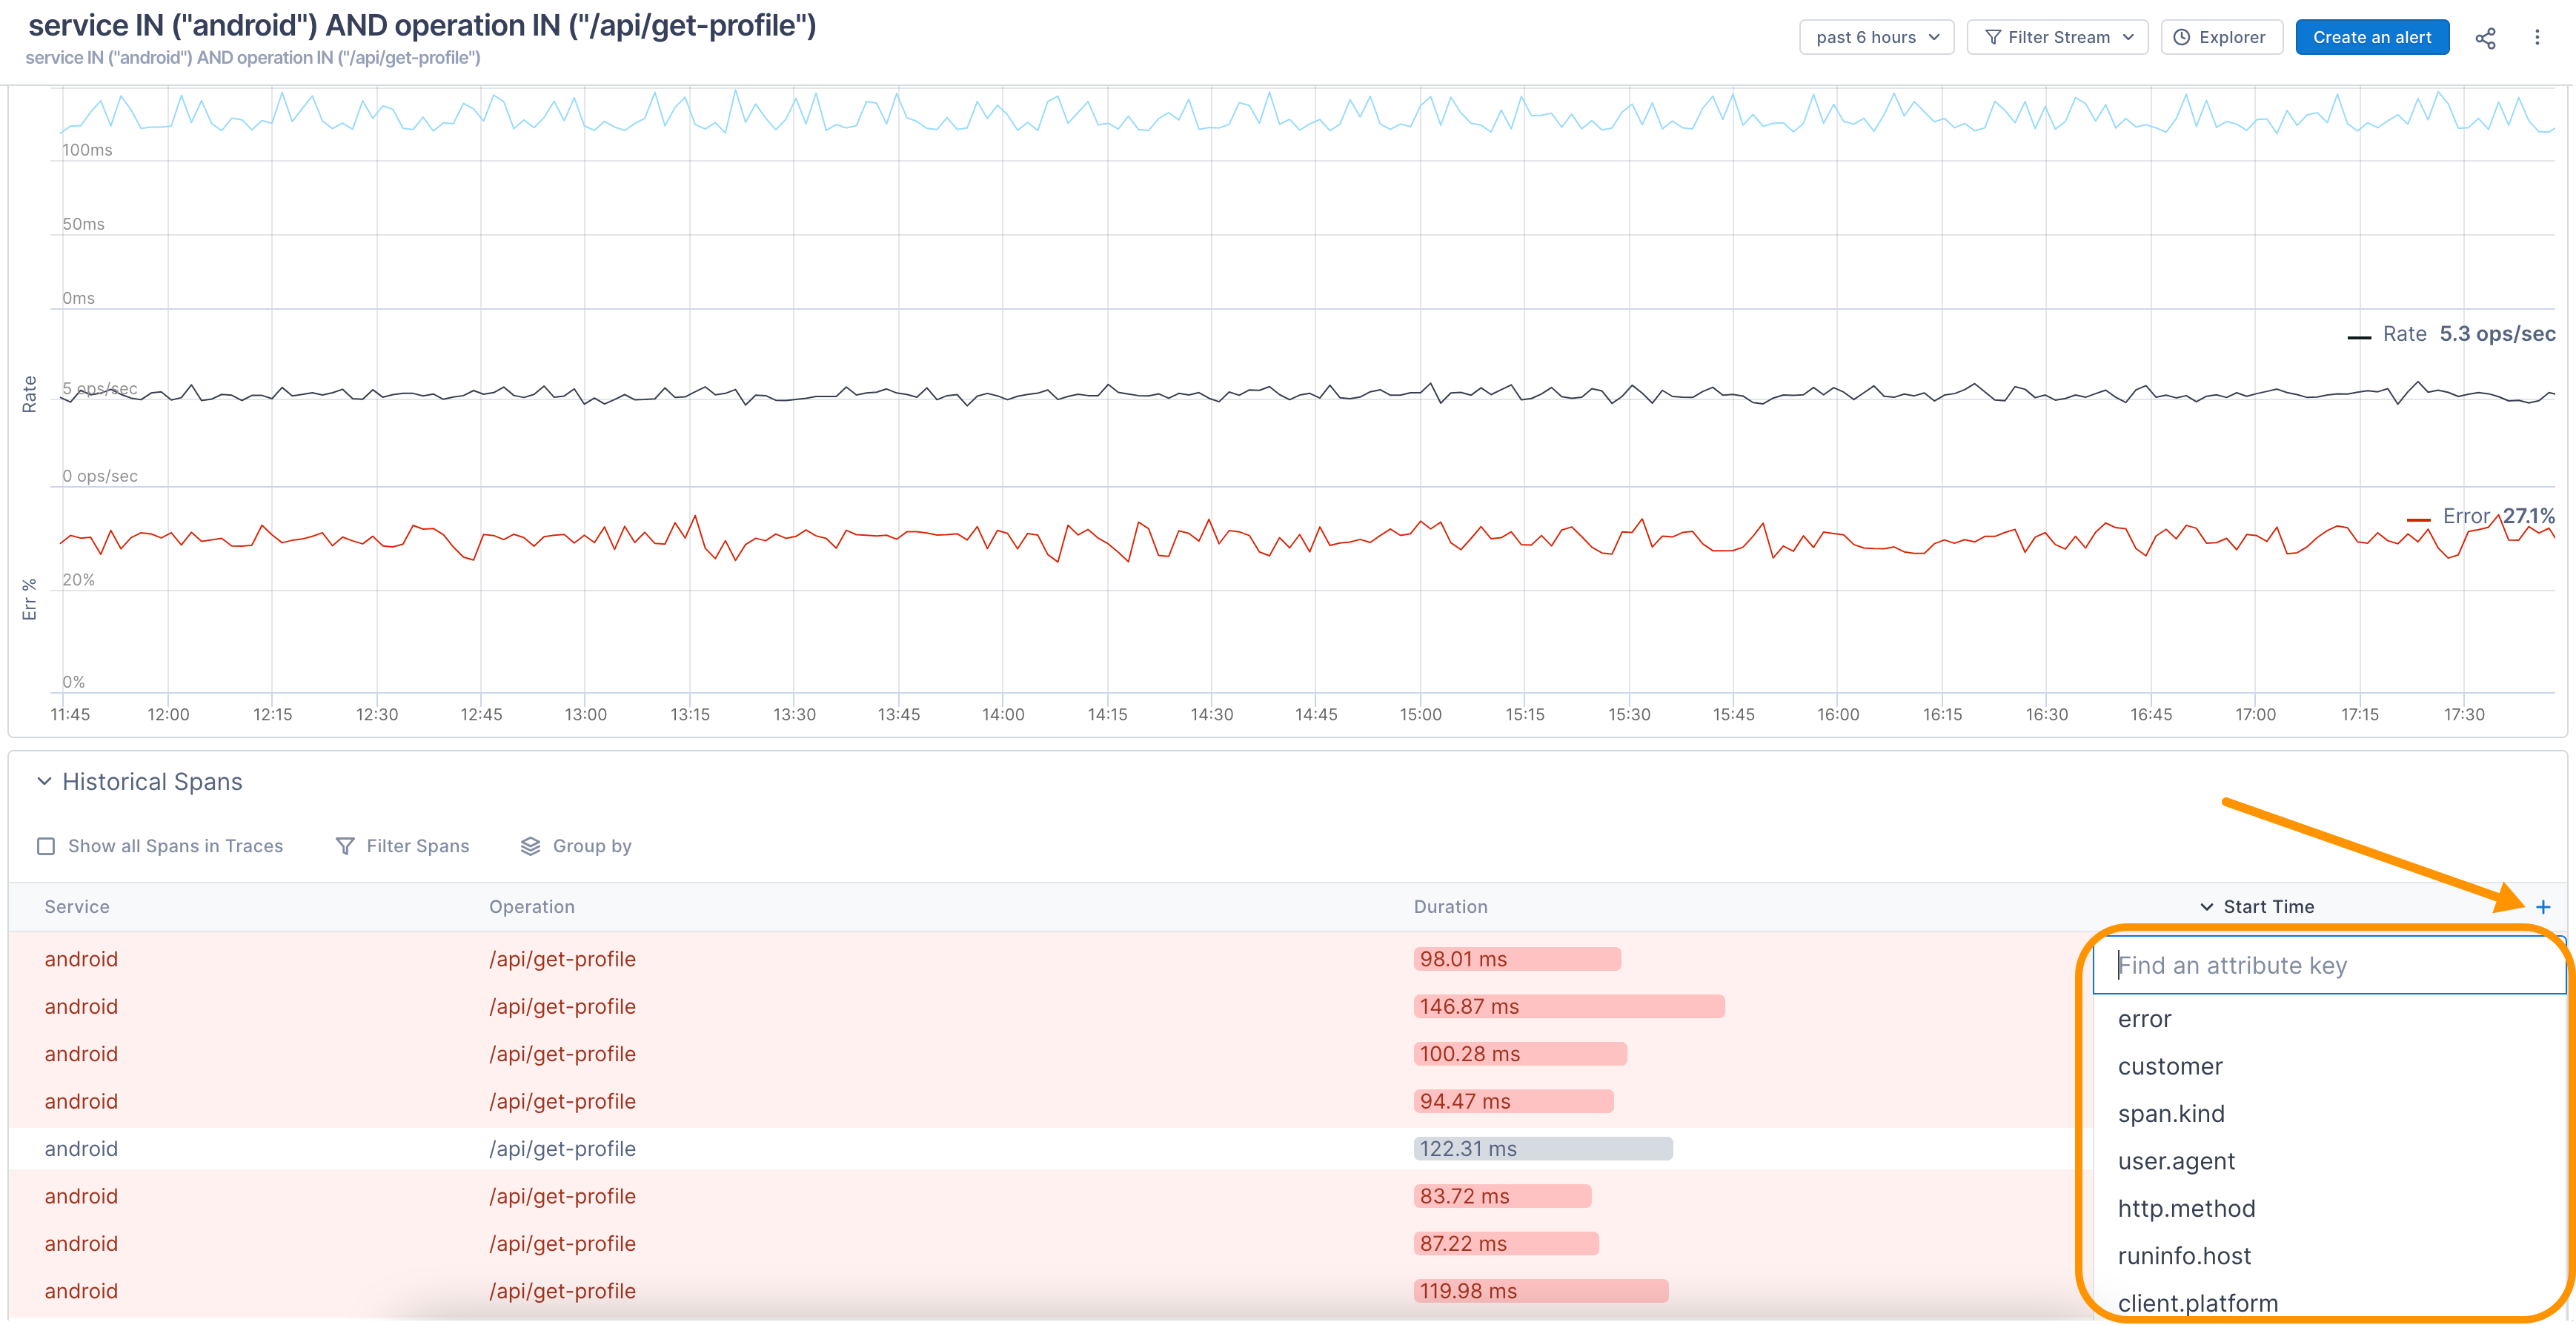Sort by the Duration column header
This screenshot has height=1325, width=2576.
pos(1450,907)
